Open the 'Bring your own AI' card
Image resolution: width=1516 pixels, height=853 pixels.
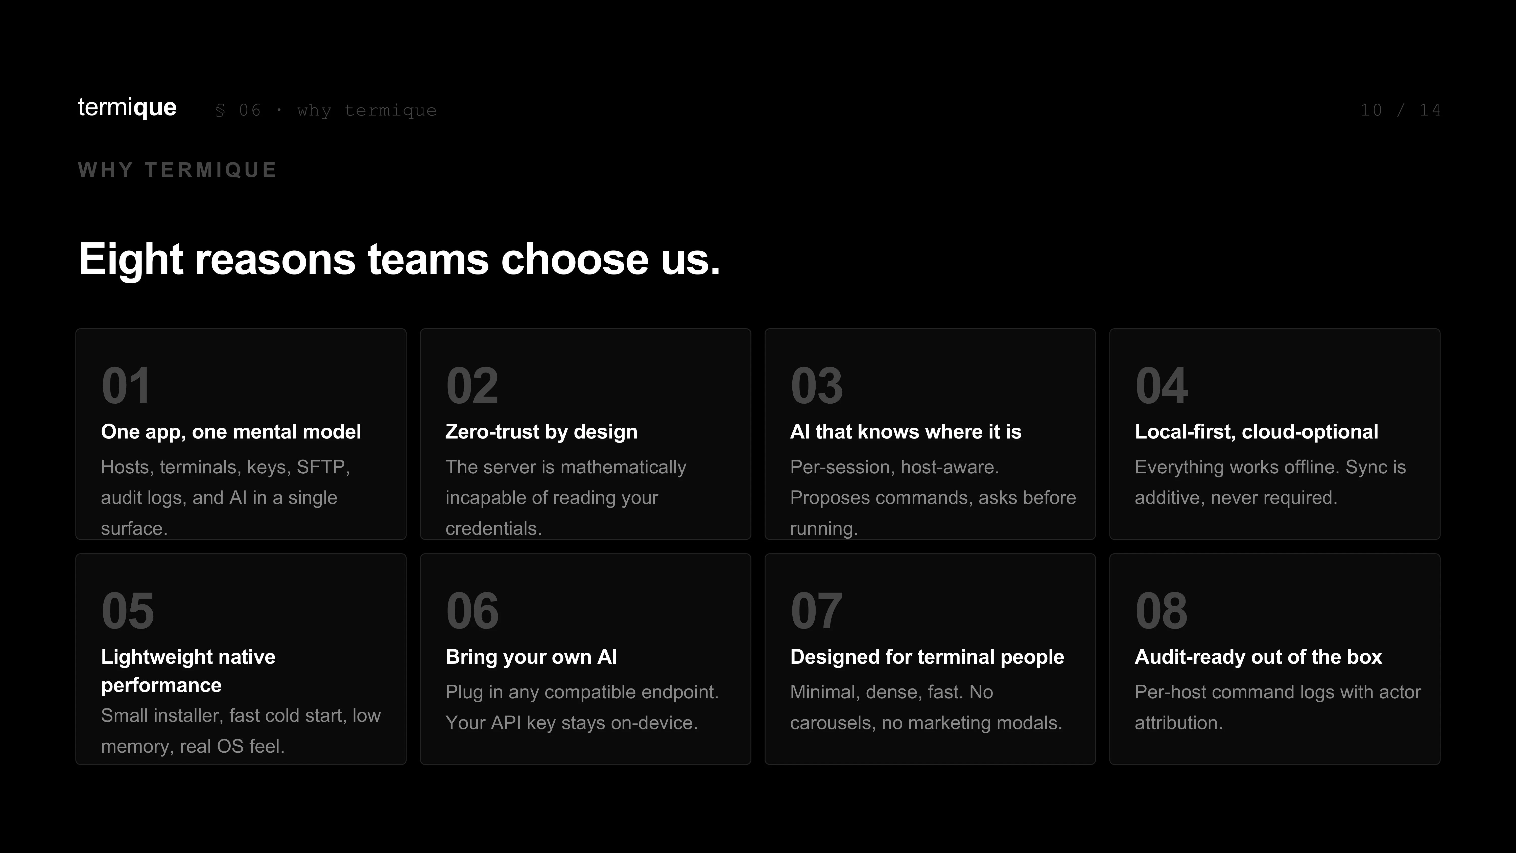pos(586,659)
